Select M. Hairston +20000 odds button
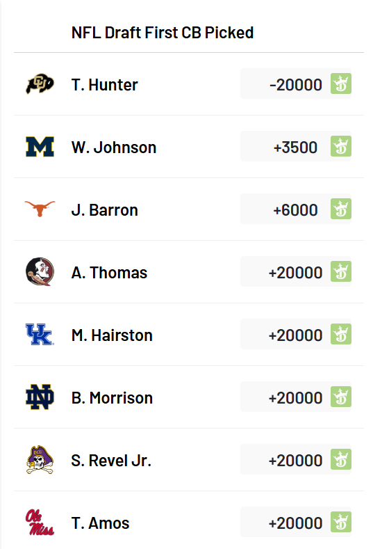This screenshot has width=373, height=549. coord(296,335)
